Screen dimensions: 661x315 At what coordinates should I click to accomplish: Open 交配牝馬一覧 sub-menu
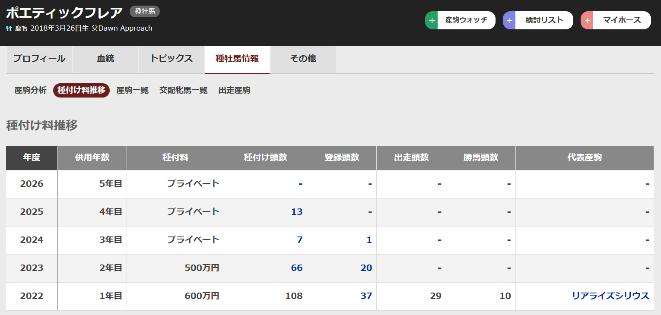click(x=183, y=90)
